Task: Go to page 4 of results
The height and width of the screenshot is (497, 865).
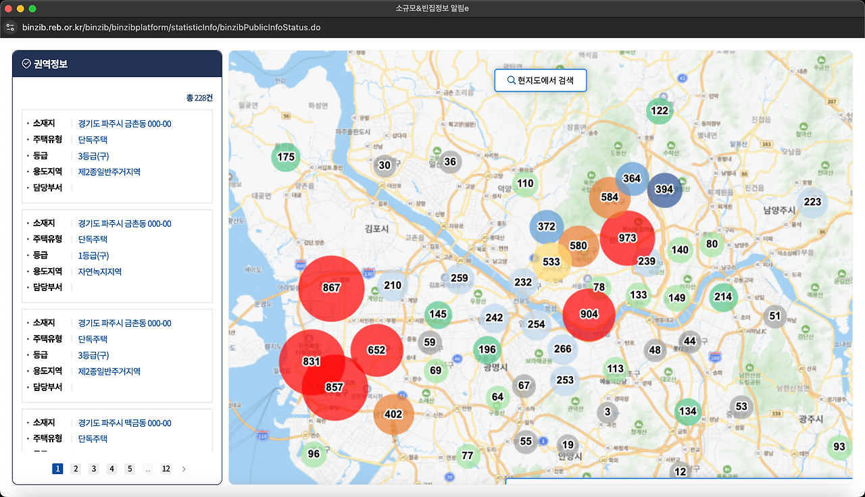Action: [112, 469]
